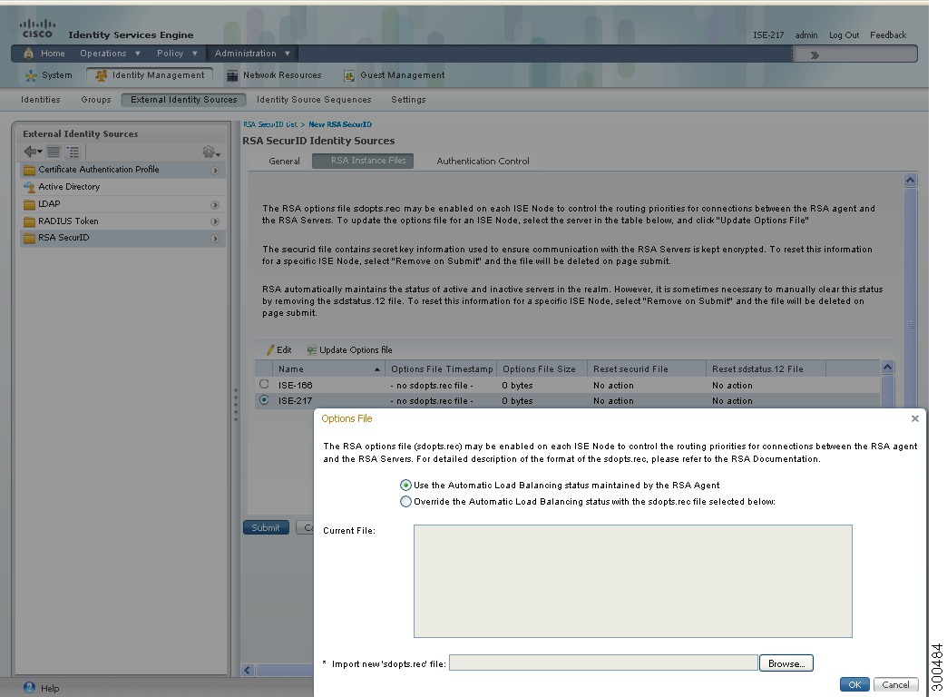
Task: Switch sidebar to list view icon
Action: 54,152
